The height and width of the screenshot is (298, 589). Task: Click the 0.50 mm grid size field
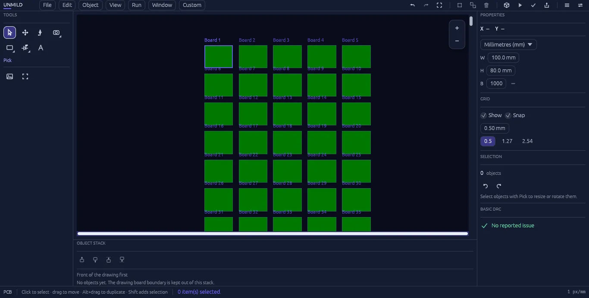point(495,128)
